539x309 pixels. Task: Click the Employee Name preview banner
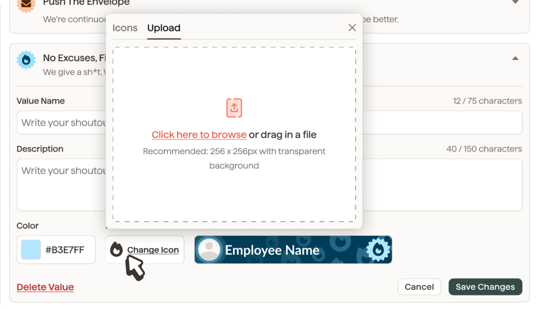293,250
